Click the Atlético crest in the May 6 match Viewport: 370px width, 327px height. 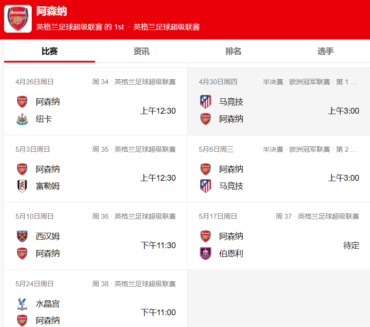(206, 186)
